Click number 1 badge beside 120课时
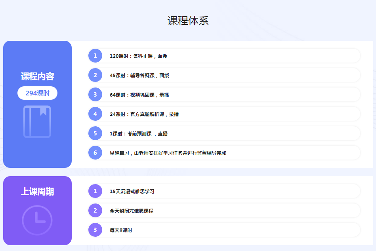Image resolution: width=376 pixels, height=251 pixels. pos(95,56)
